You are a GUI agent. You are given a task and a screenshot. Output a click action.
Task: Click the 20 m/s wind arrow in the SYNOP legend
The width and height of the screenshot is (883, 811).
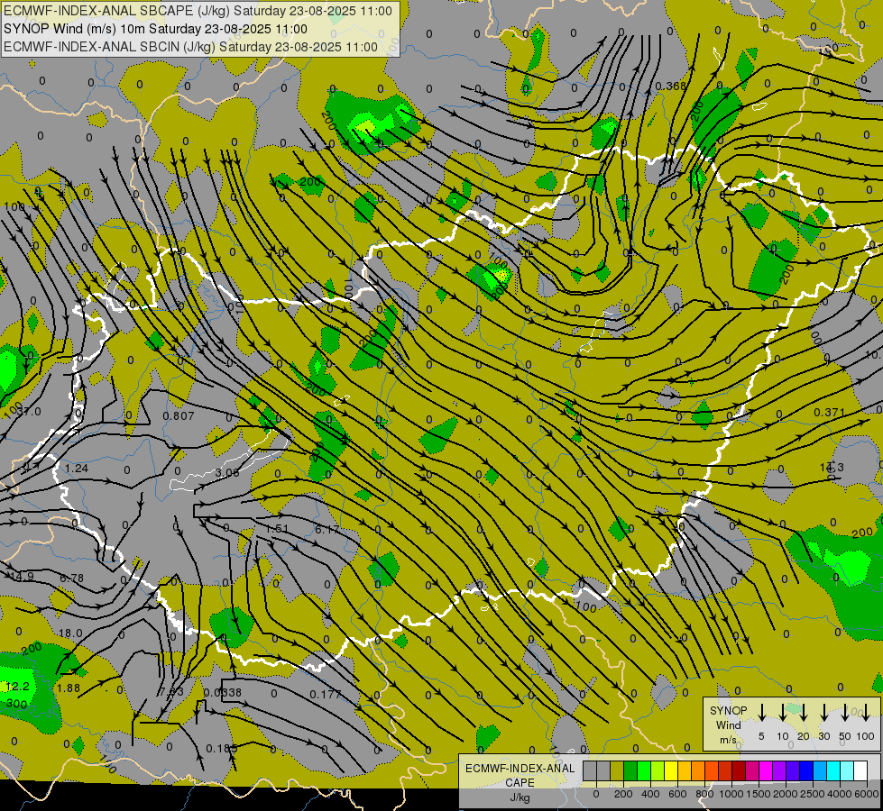[804, 712]
